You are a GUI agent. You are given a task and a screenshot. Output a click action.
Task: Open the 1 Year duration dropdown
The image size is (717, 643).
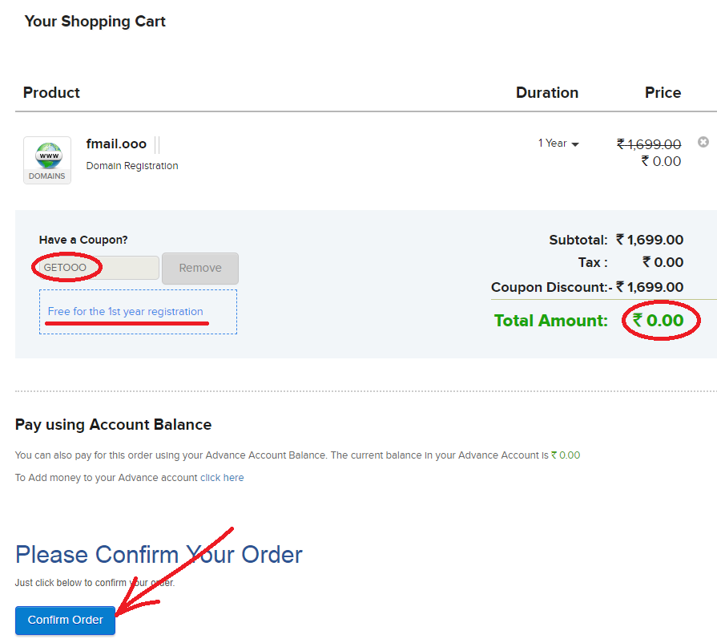tap(558, 144)
